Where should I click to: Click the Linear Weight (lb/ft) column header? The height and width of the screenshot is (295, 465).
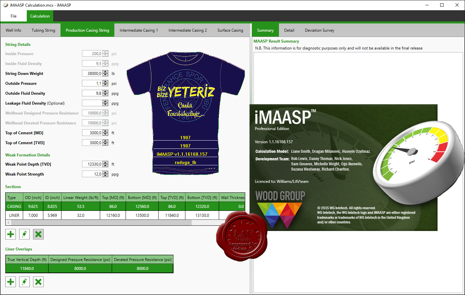pyautogui.click(x=81, y=198)
